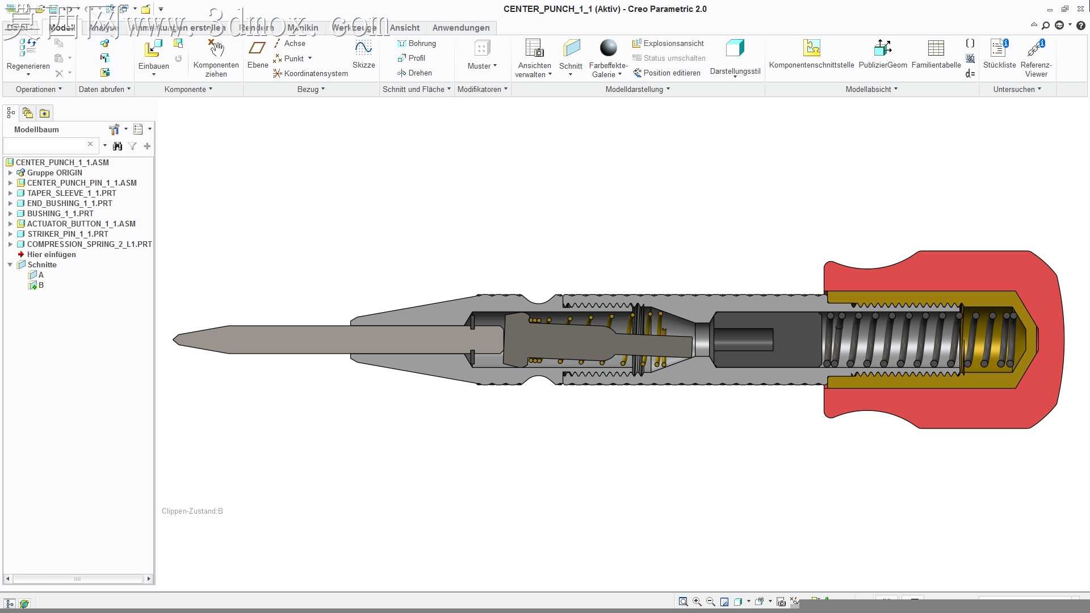The height and width of the screenshot is (613, 1090).
Task: Click Hier einfügen marker
Action: [51, 254]
